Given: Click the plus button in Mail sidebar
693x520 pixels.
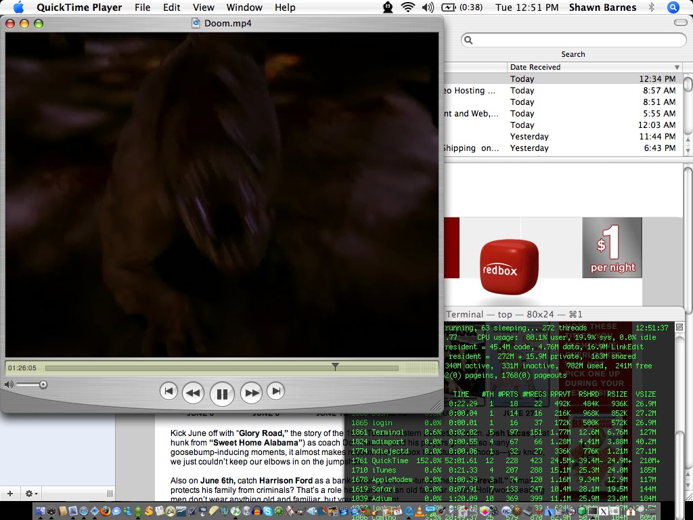Looking at the screenshot, I should click(x=10, y=494).
